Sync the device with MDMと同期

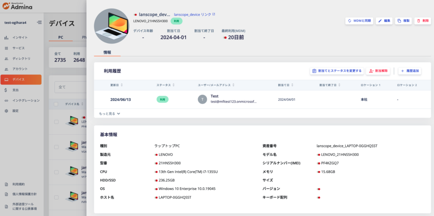pos(359,21)
